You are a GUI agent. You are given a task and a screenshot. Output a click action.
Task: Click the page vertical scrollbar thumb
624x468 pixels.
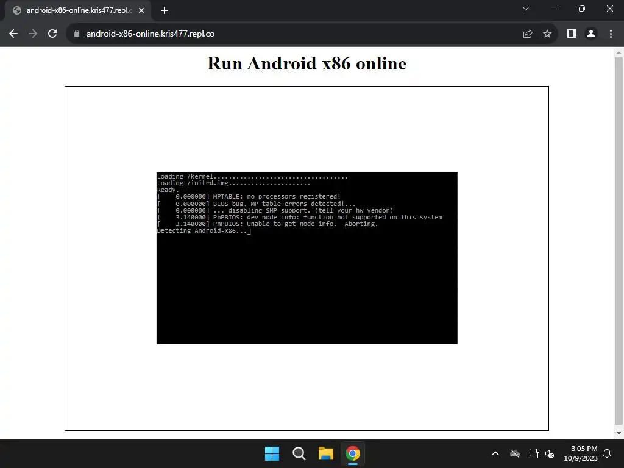(619, 241)
